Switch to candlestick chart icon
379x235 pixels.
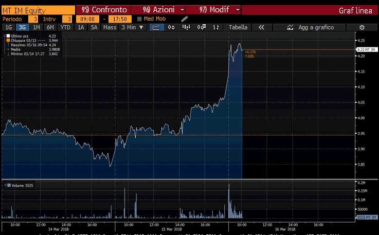tap(171, 27)
